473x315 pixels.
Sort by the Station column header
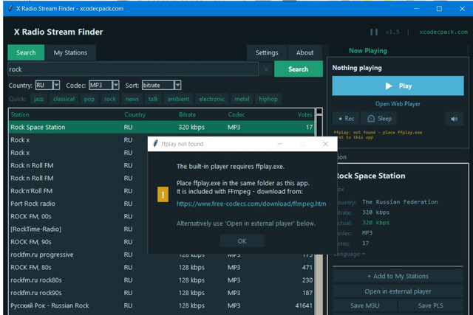coord(20,115)
